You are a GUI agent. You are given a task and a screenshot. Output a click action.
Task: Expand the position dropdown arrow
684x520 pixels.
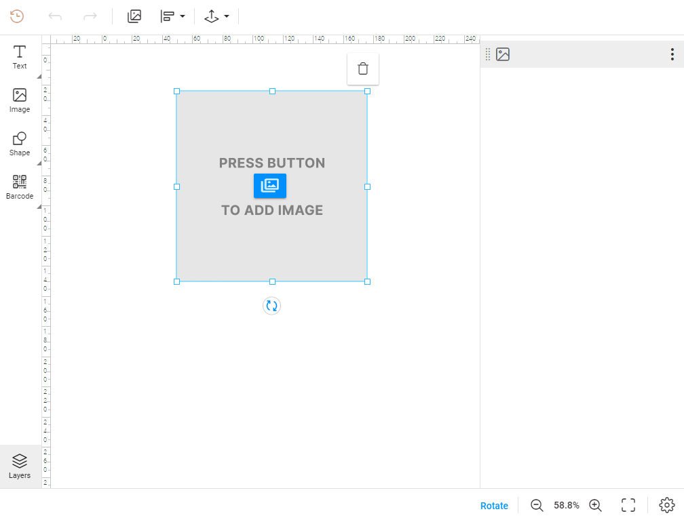[x=227, y=16]
